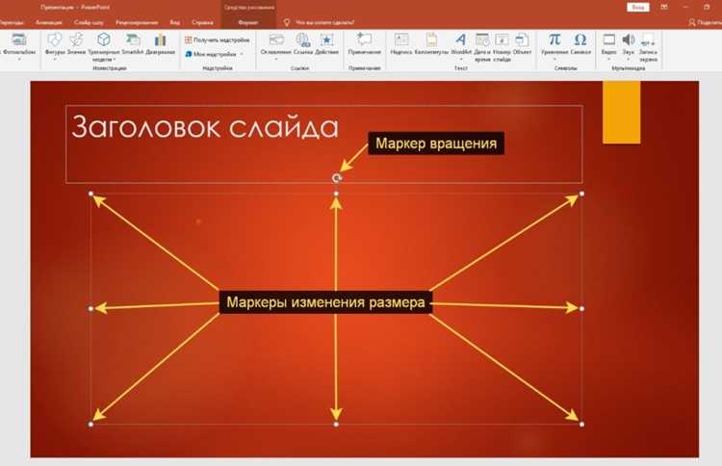The width and height of the screenshot is (722, 466).
Task: Expand the Фотоальбом dropdown arrow
Action: pyautogui.click(x=19, y=59)
